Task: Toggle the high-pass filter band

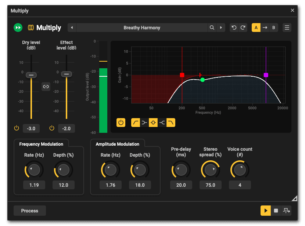Action: pos(136,123)
